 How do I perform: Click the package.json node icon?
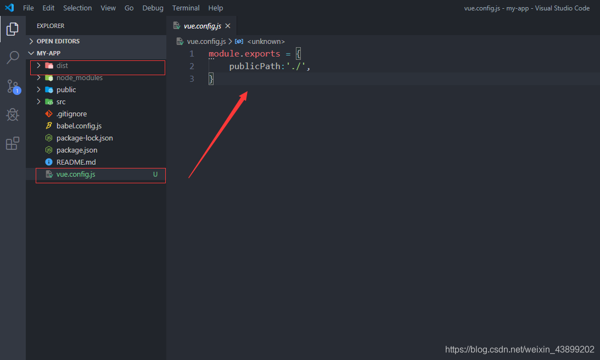49,150
